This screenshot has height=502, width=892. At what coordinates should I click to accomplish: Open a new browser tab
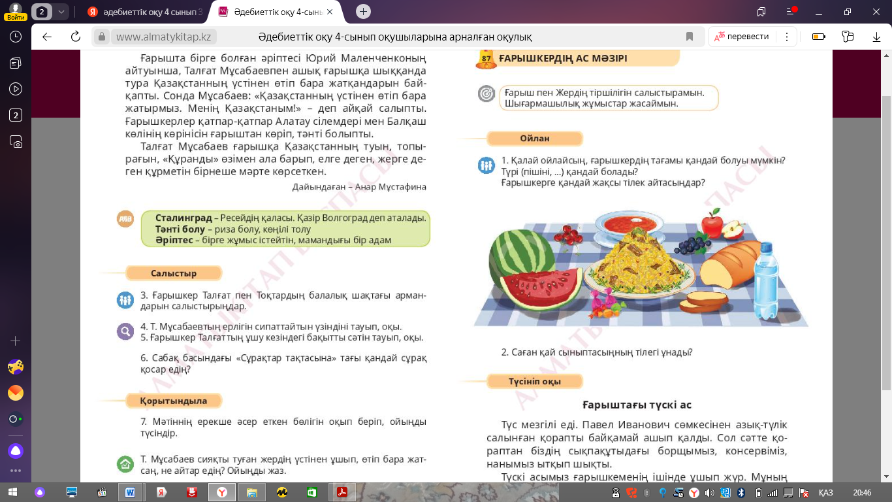coord(364,11)
